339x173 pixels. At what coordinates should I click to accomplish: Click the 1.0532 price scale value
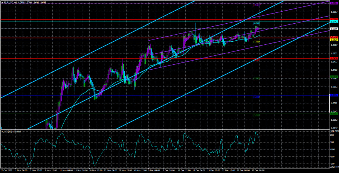pos(333,53)
